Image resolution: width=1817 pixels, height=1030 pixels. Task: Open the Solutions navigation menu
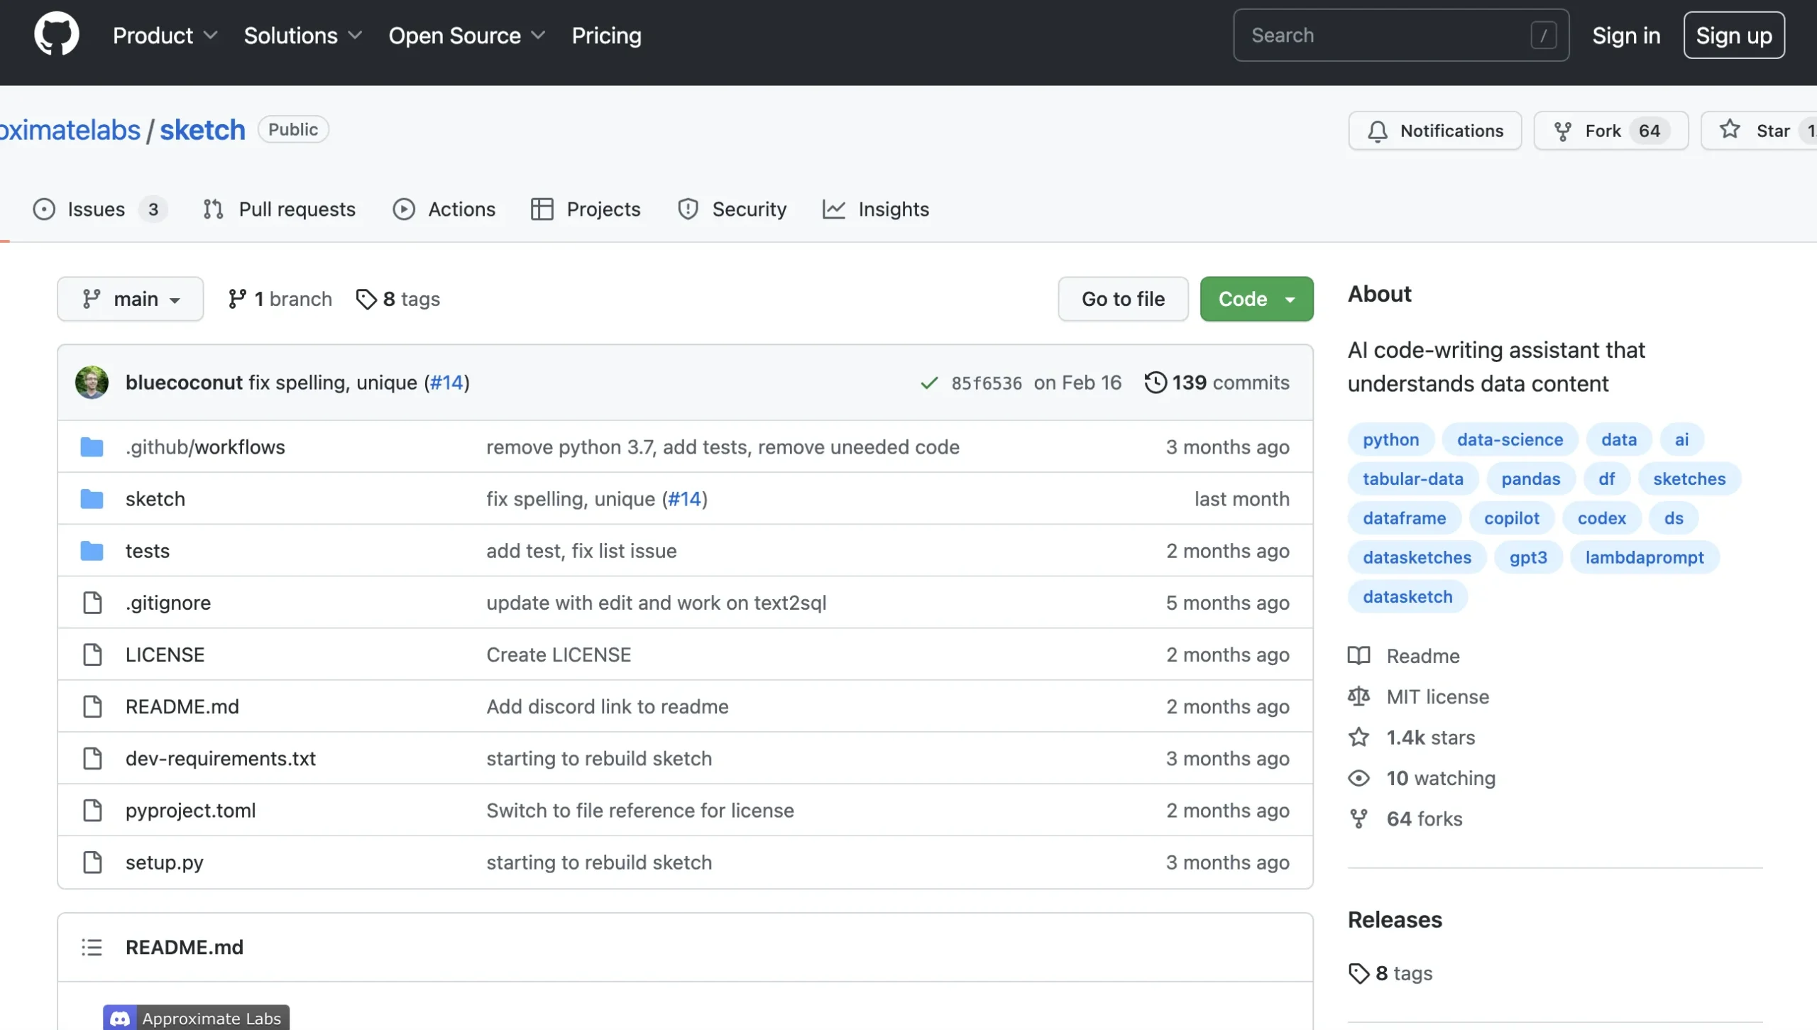click(x=302, y=35)
